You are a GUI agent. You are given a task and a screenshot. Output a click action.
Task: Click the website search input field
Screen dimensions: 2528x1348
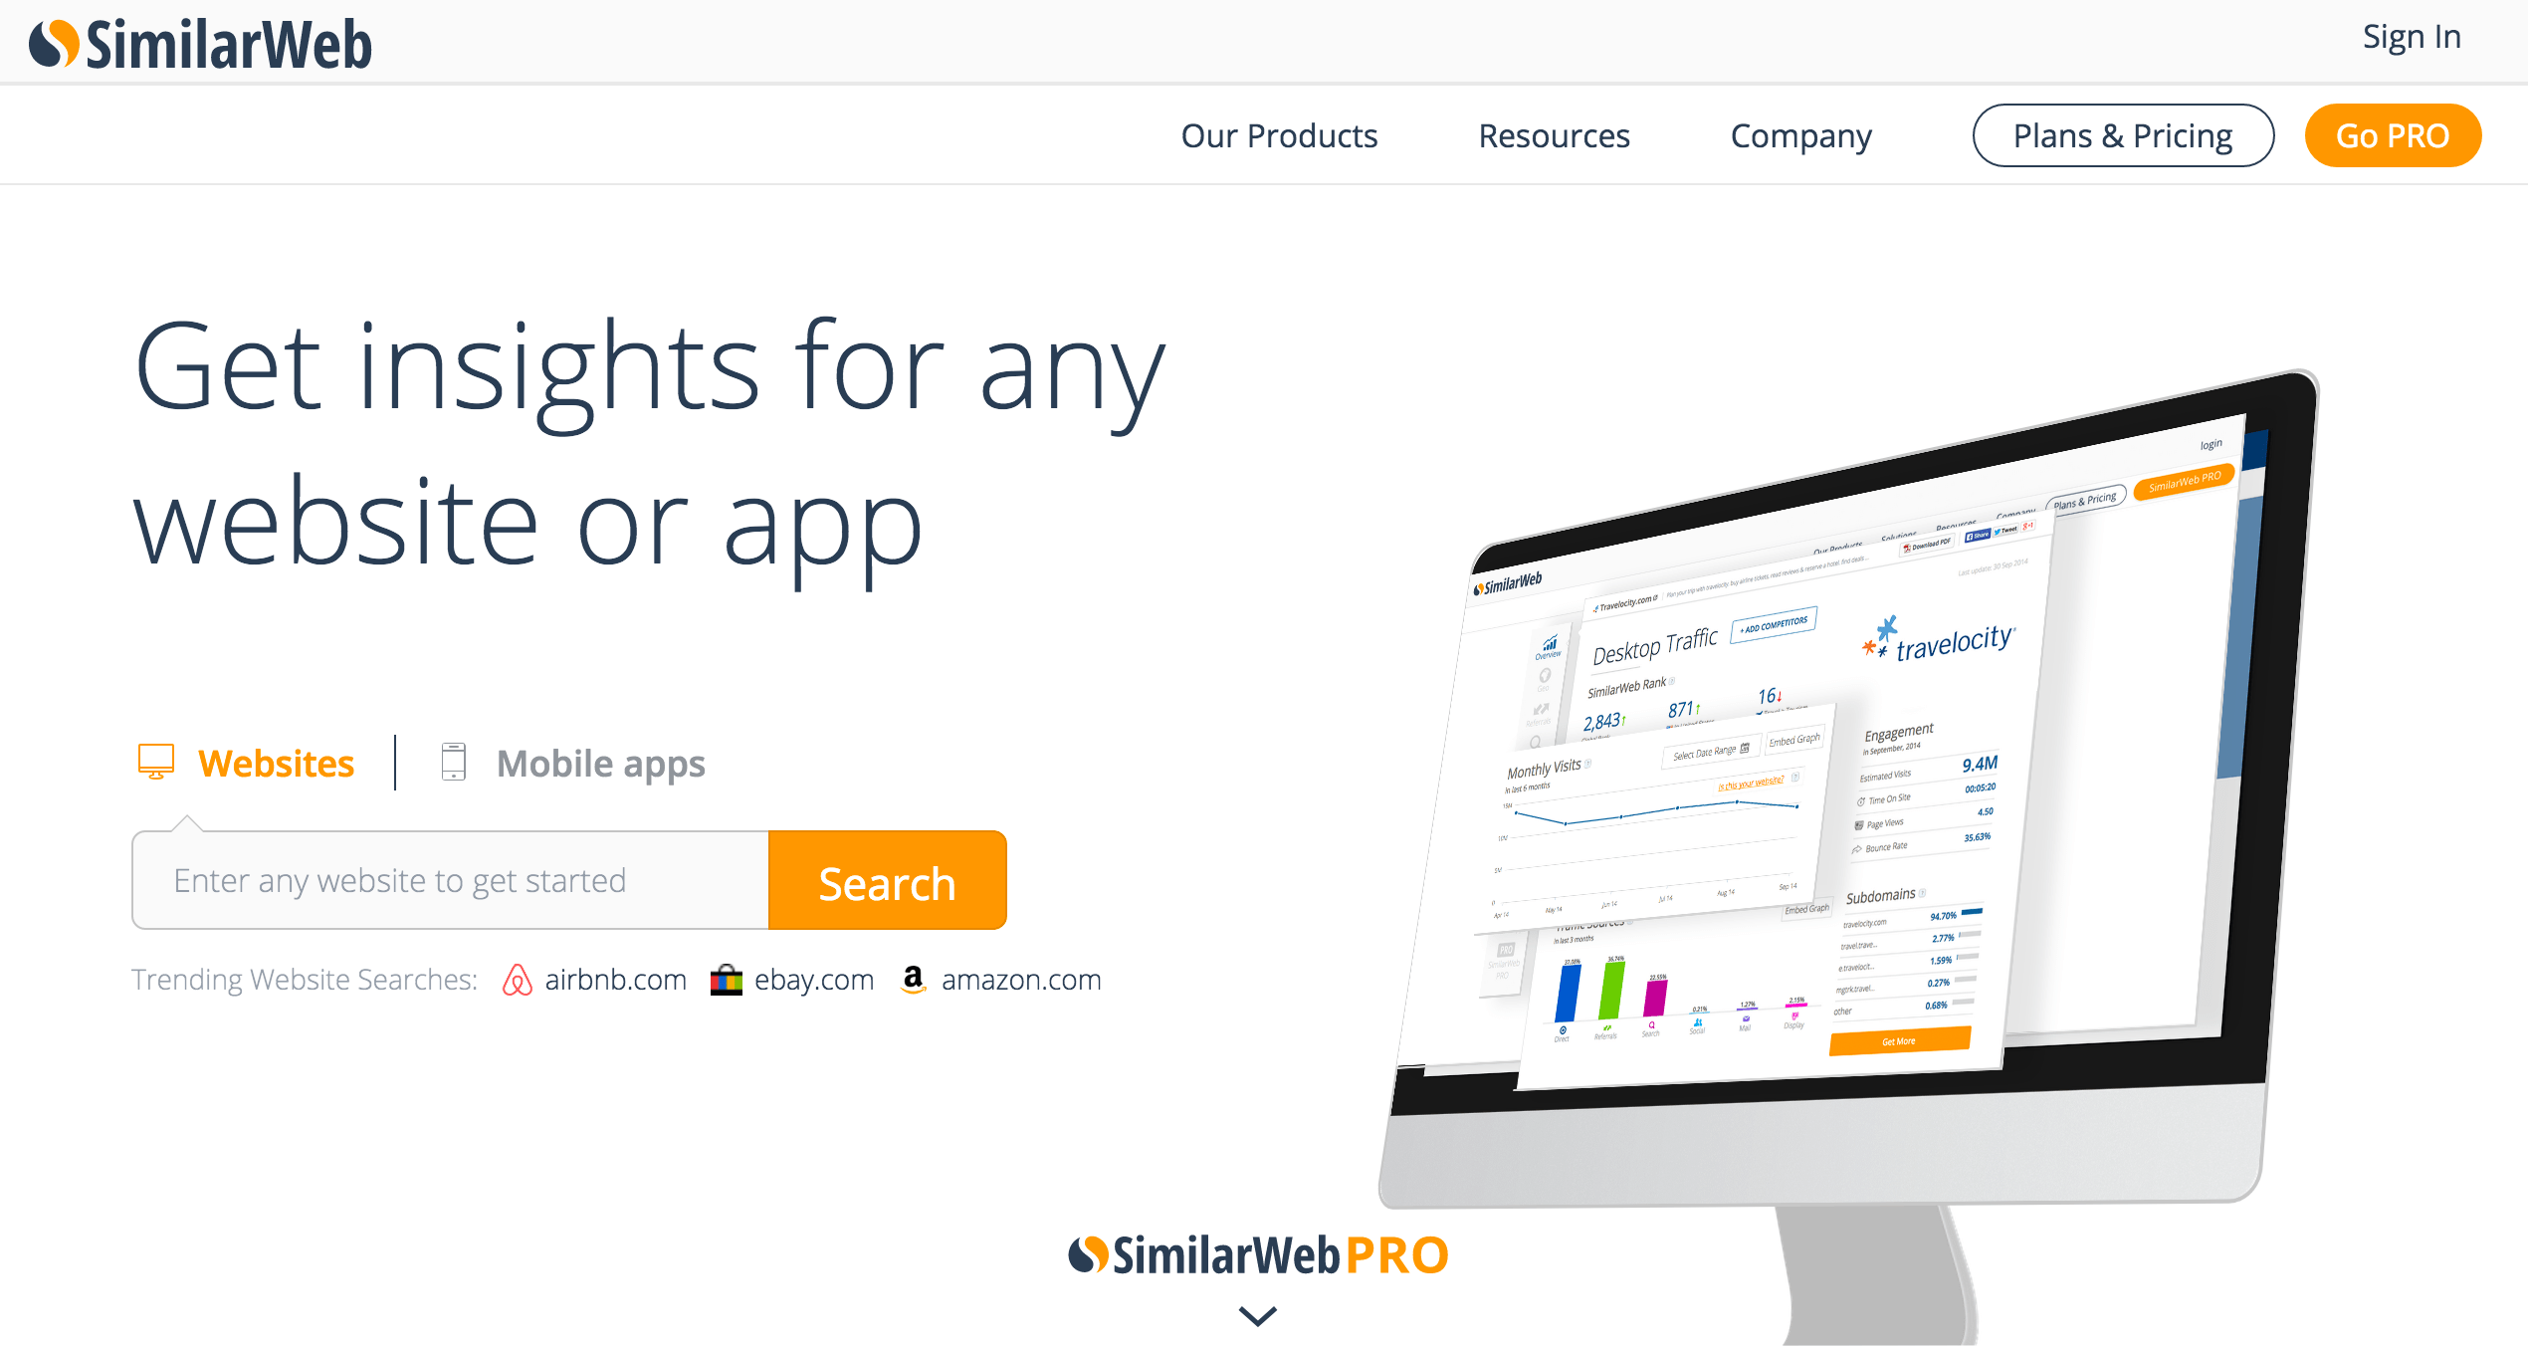(x=452, y=880)
